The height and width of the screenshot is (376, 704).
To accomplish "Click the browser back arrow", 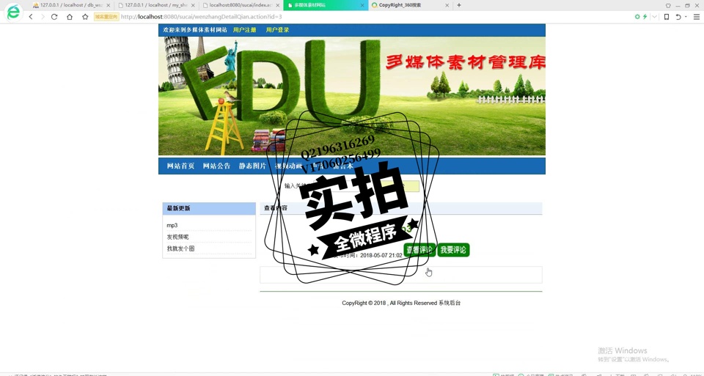I will click(x=31, y=16).
